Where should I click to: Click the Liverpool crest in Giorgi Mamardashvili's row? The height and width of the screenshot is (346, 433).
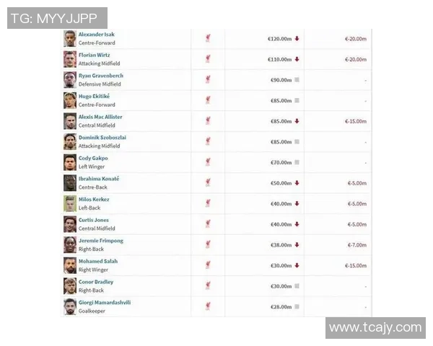208,307
